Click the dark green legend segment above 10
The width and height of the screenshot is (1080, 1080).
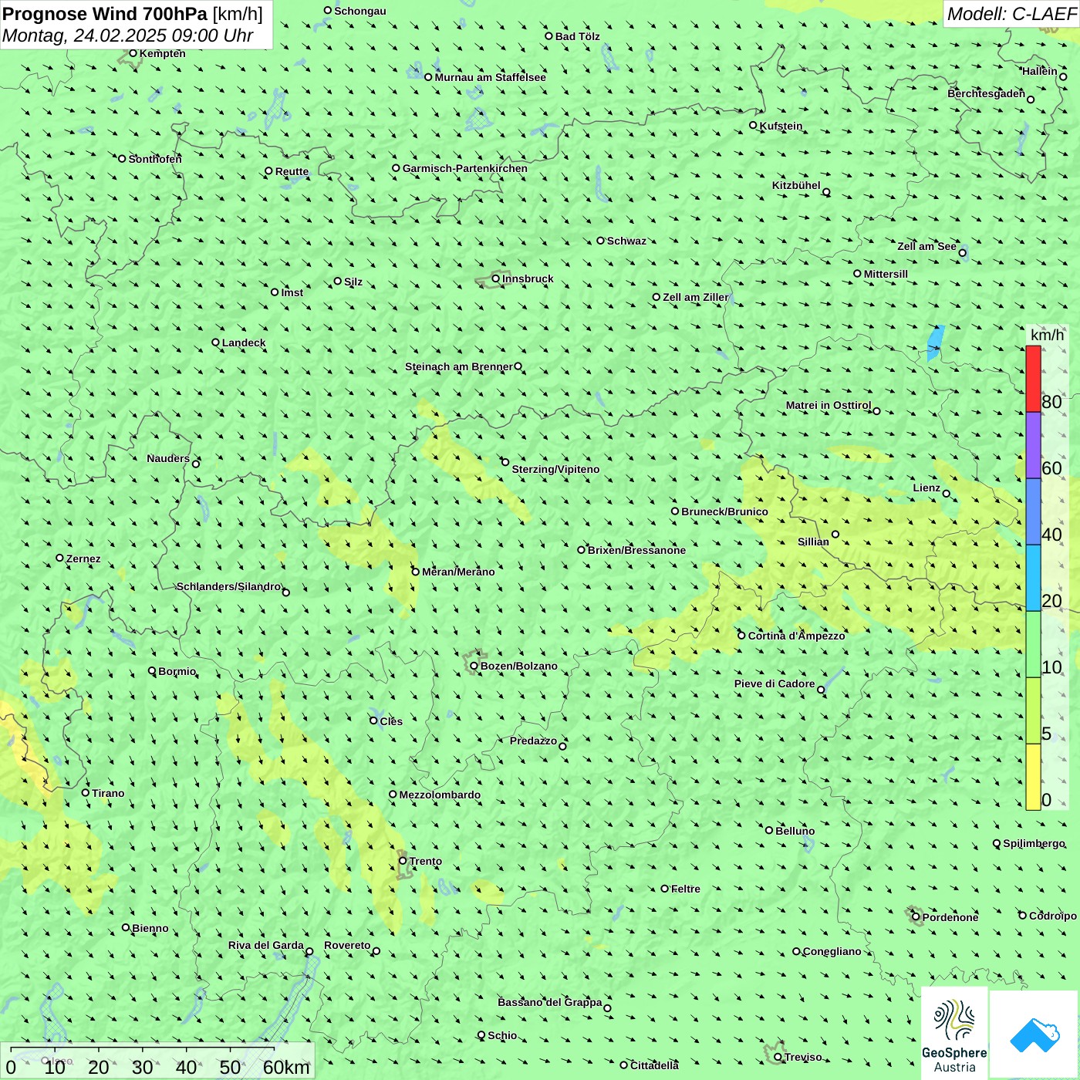point(1033,644)
